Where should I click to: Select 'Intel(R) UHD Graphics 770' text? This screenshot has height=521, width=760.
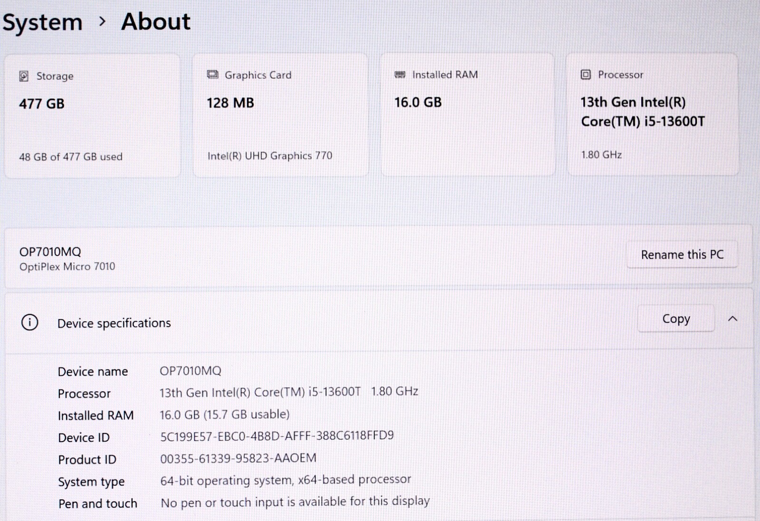point(270,156)
